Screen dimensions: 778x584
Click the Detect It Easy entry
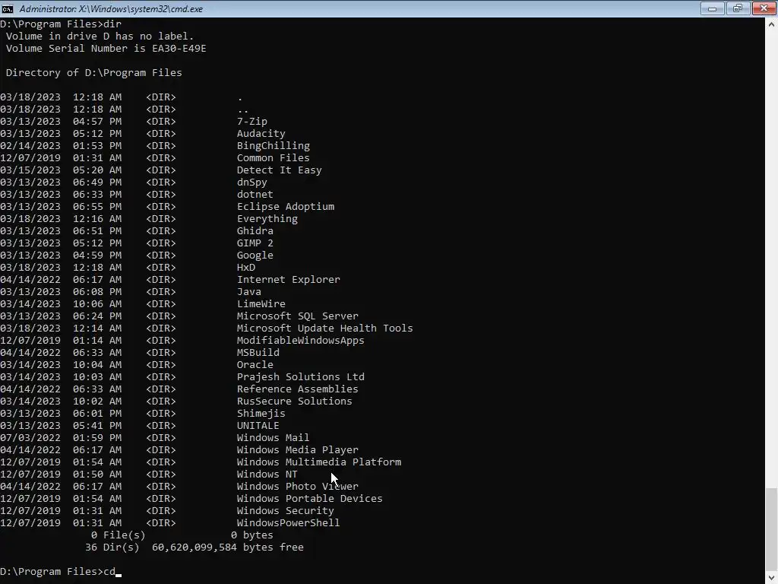280,170
